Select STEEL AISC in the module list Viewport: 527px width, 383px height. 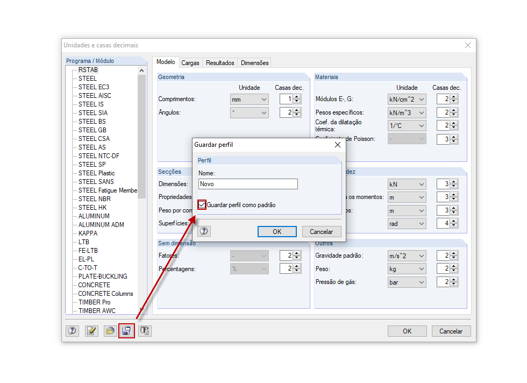coord(95,96)
